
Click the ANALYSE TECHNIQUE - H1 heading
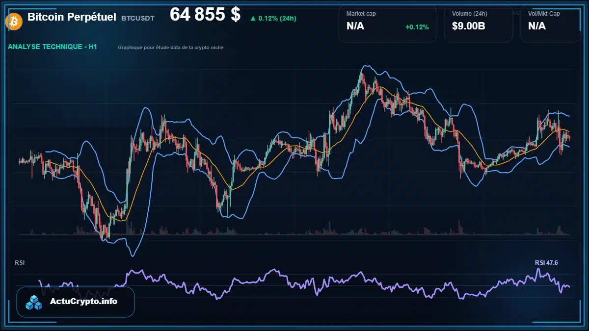[53, 47]
